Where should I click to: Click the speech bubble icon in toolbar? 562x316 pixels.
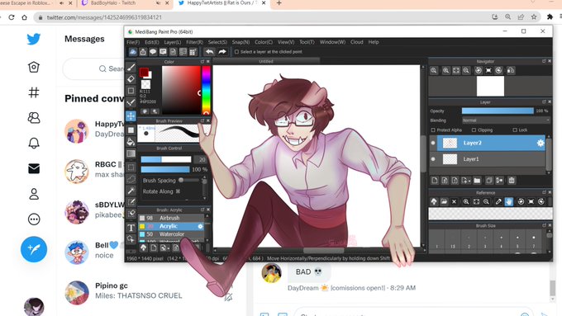tap(153, 52)
